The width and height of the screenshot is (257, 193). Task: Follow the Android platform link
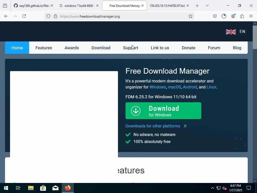pos(190,87)
